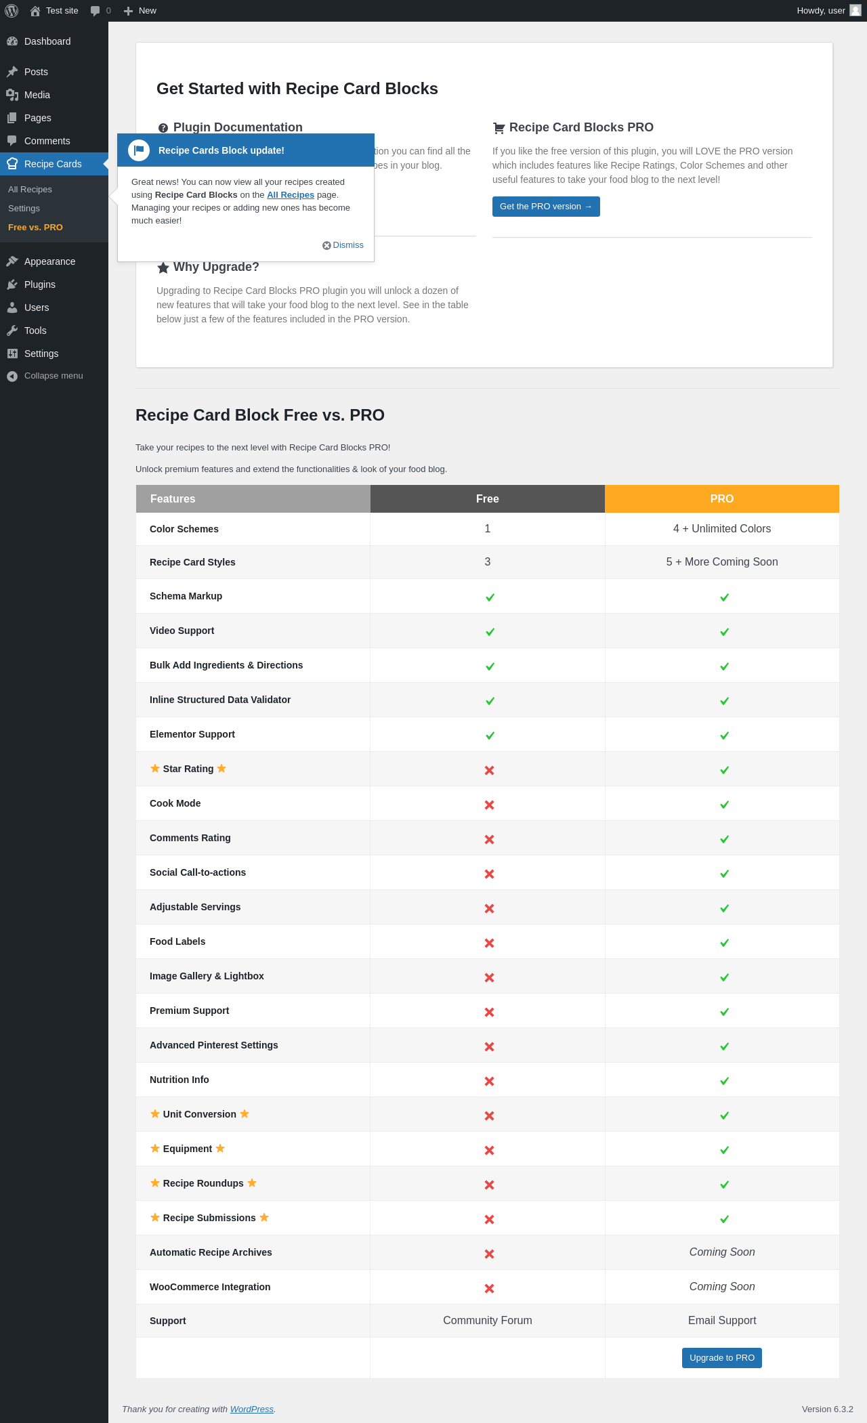867x1423 pixels.
Task: Click the star before Unit Conversion
Action: [x=155, y=1113]
